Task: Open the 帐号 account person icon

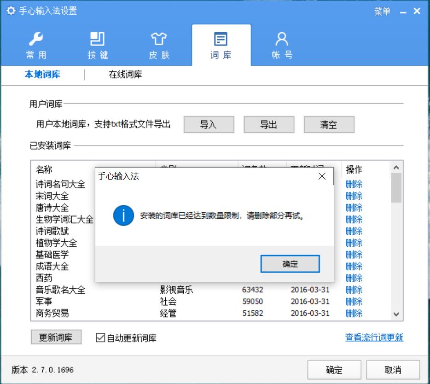Action: 281,39
